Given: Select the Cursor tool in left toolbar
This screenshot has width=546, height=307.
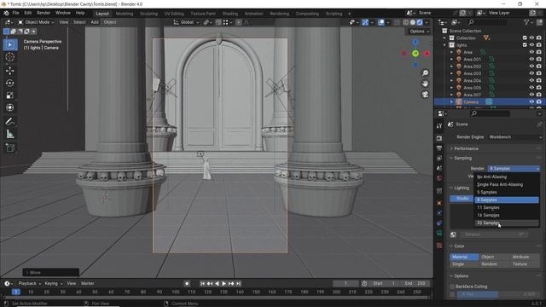Looking at the screenshot, I should click(9, 57).
